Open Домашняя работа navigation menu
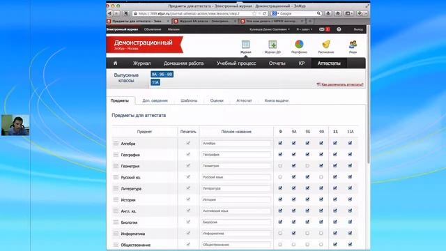The width and height of the screenshot is (446, 251). (183, 63)
